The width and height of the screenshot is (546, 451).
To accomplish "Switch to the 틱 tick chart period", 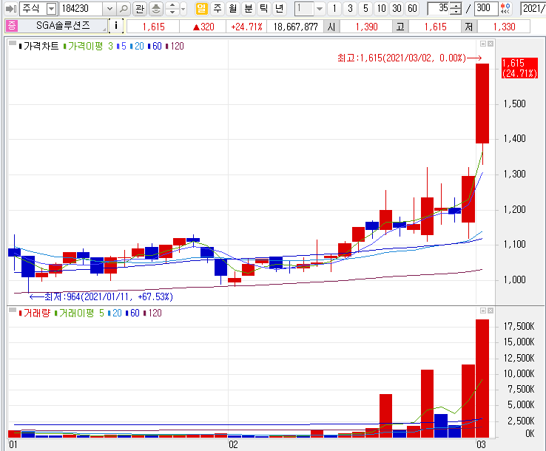I will [263, 8].
